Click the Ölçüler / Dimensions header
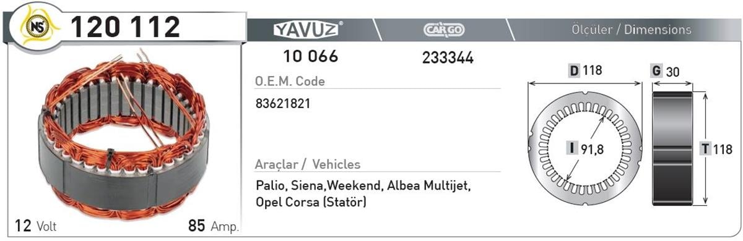The image size is (743, 241). click(631, 30)
